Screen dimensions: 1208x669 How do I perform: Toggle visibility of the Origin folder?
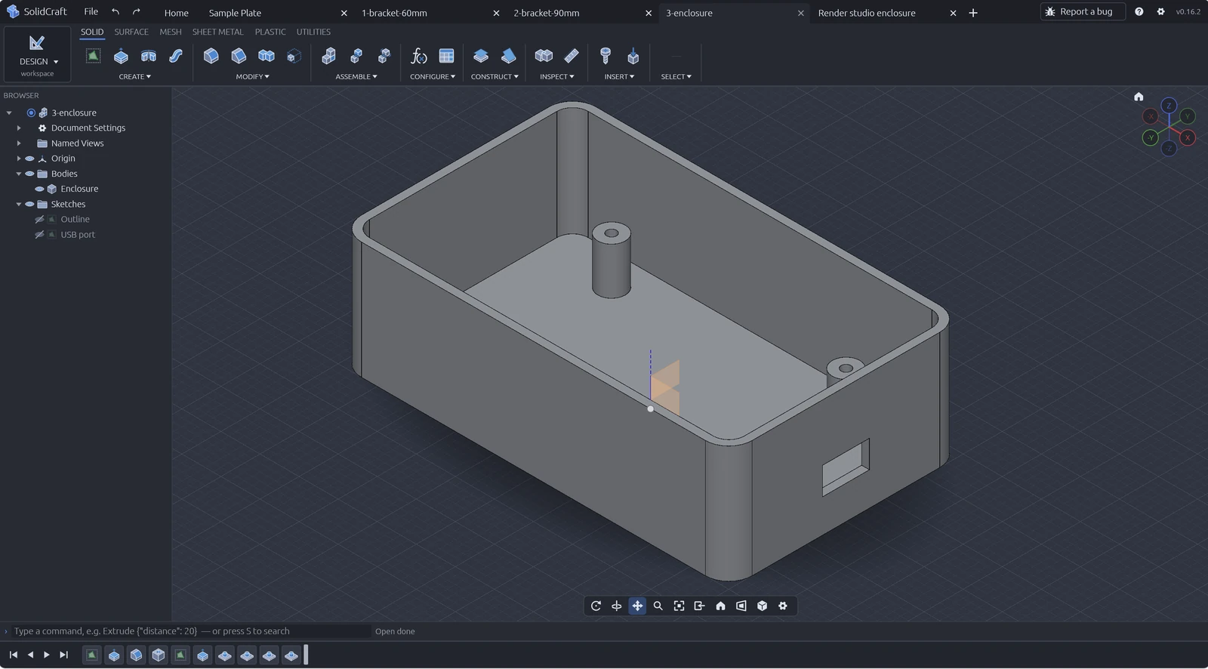click(29, 159)
